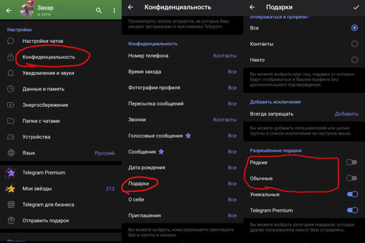
Task: Open Telegram для бизнеса entry
Action: (x=61, y=205)
